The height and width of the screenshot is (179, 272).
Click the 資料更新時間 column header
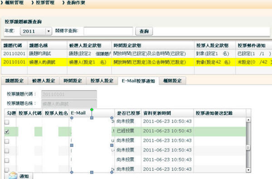point(167,113)
